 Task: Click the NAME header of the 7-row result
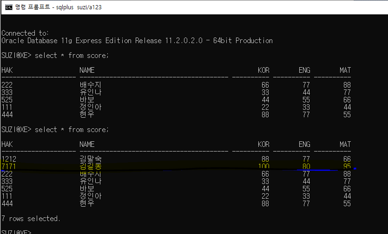pos(87,145)
